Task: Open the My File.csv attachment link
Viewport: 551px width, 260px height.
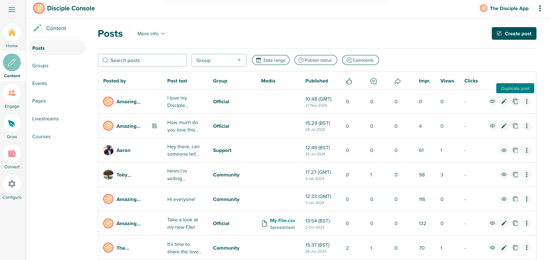Action: 282,221
